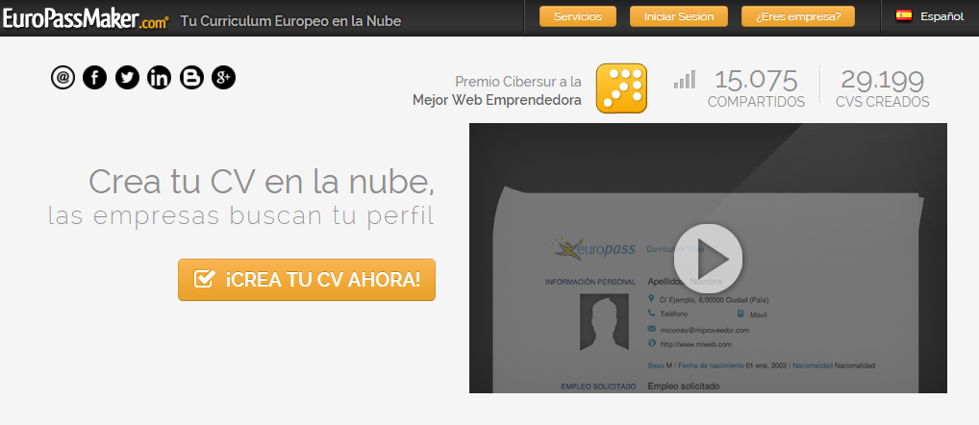This screenshot has height=425, width=979.
Task: Click the COMPARTIDOS label
Action: click(x=756, y=102)
